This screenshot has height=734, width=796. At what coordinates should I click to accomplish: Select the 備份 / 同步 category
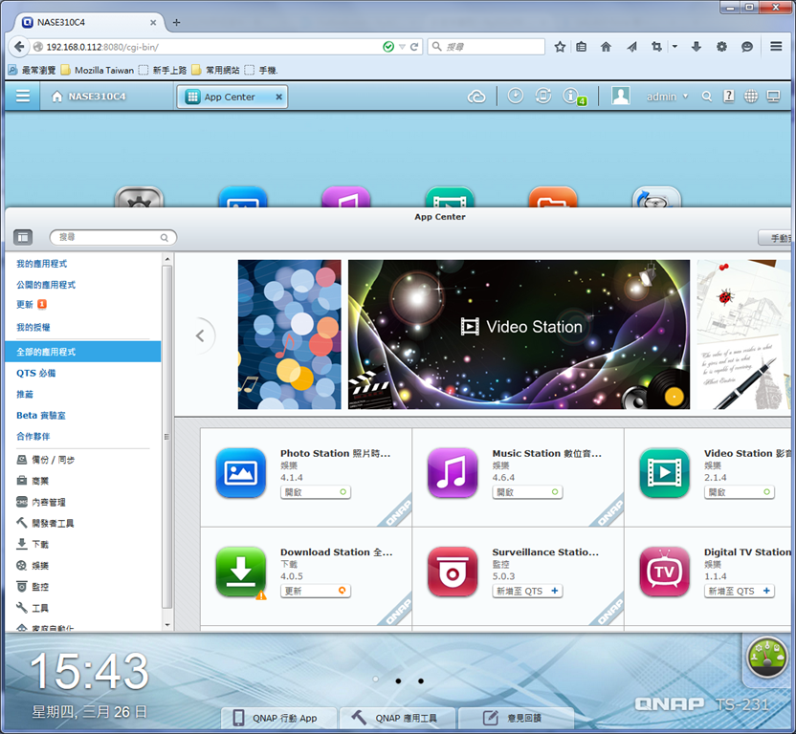[46, 460]
